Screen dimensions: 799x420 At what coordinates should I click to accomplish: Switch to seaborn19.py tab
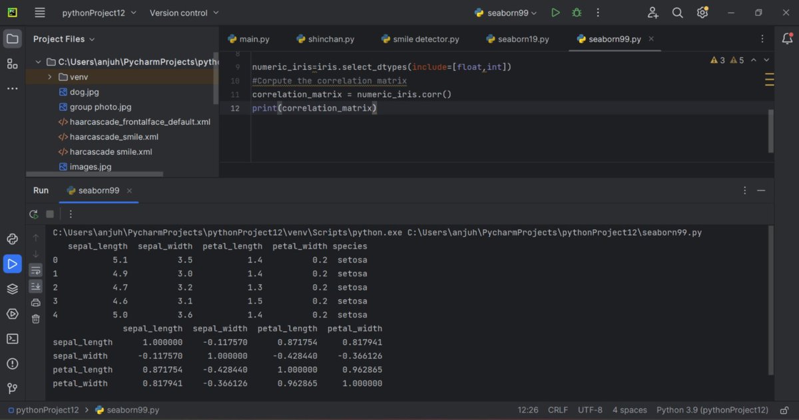click(518, 39)
